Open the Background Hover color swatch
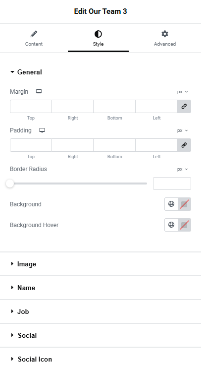 [x=184, y=225]
